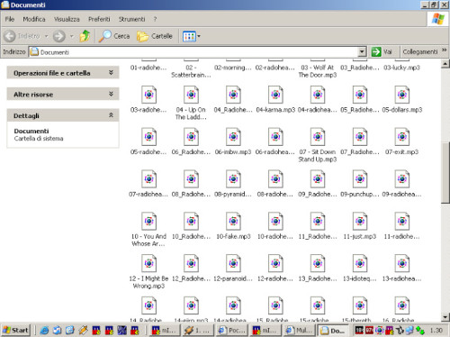Go up one folder level
This screenshot has width=450, height=337.
click(85, 36)
